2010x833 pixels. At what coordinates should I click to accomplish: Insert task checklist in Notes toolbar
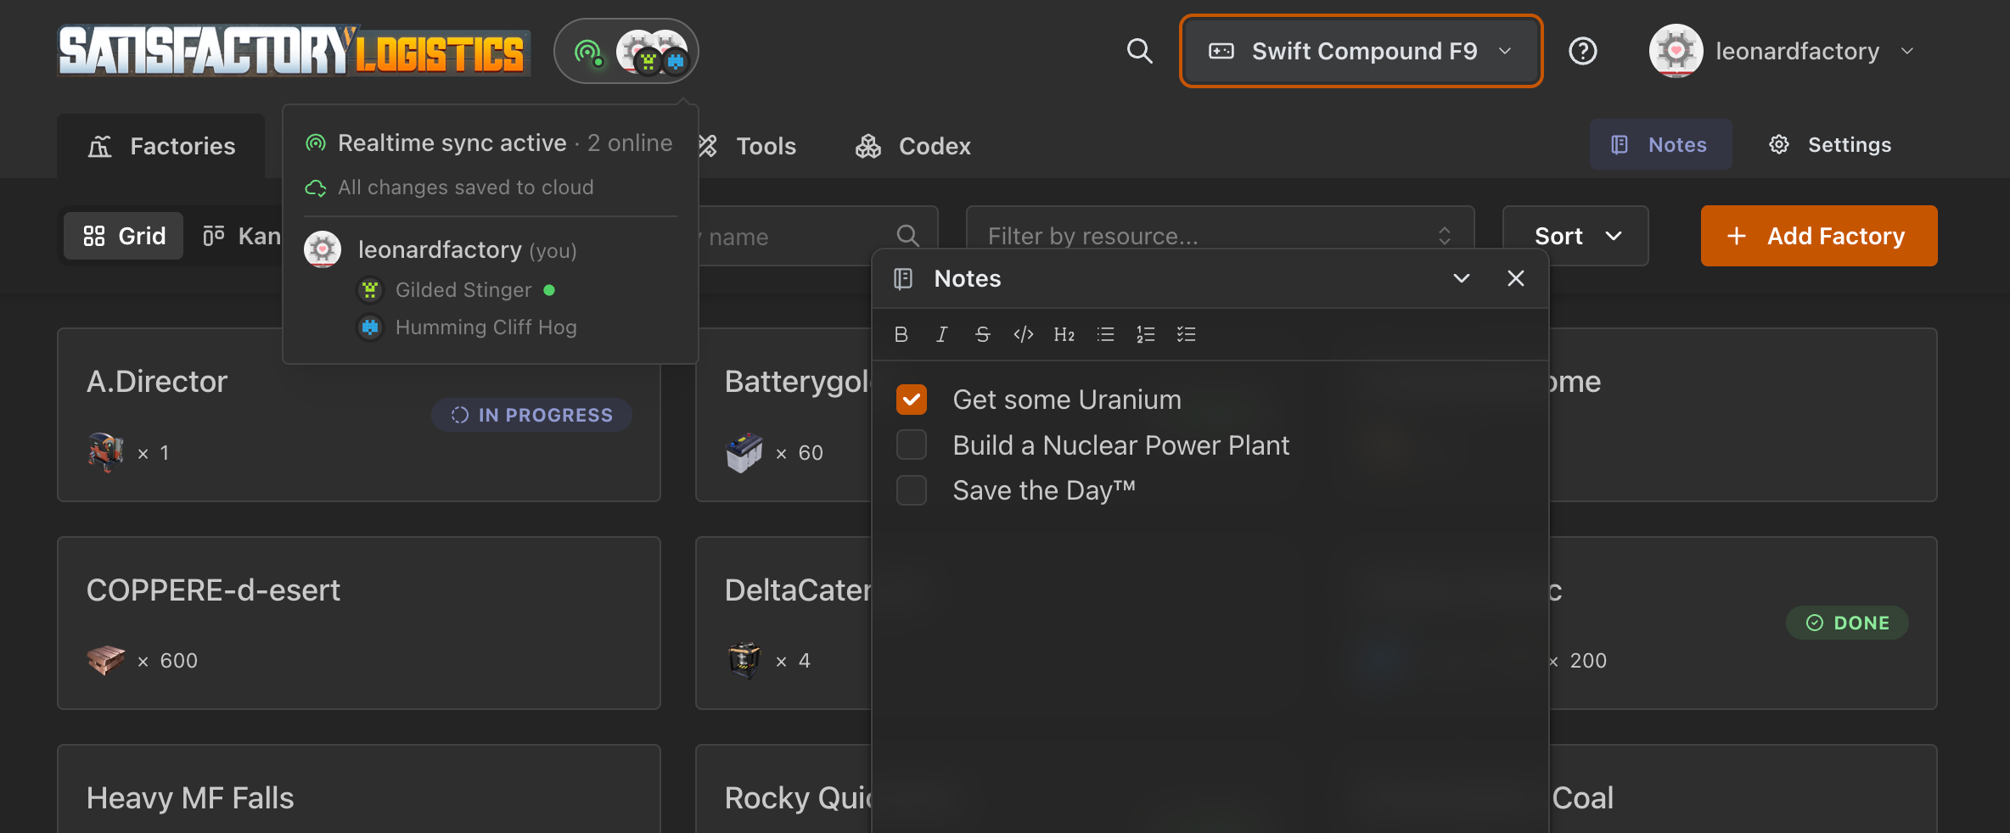[x=1186, y=334]
